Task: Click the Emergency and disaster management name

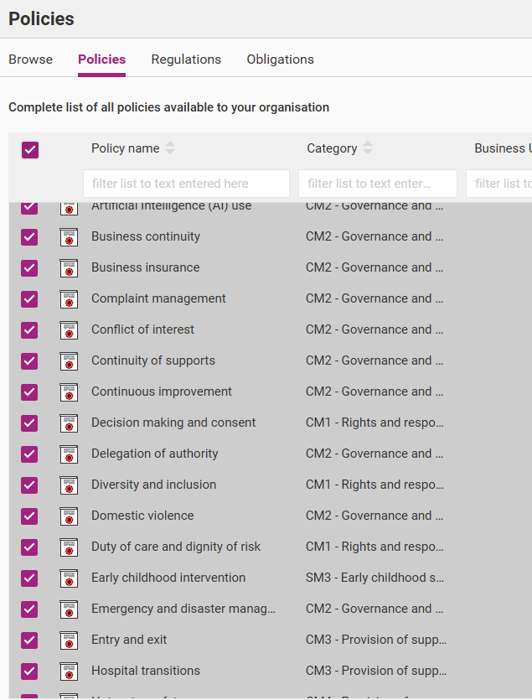Action: tap(183, 609)
